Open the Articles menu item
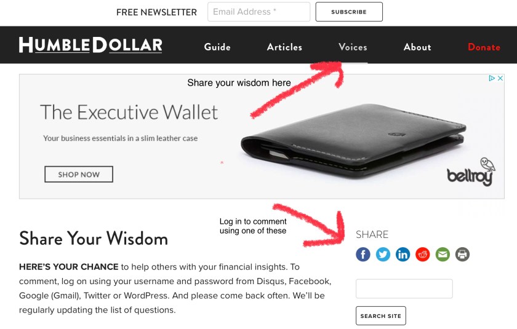Image resolution: width=517 pixels, height=329 pixels. click(284, 47)
